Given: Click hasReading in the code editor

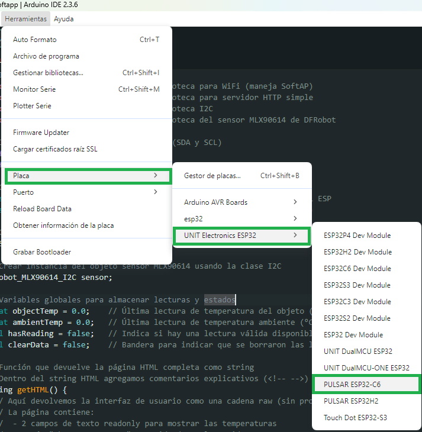Looking at the screenshot, I should coord(31,334).
